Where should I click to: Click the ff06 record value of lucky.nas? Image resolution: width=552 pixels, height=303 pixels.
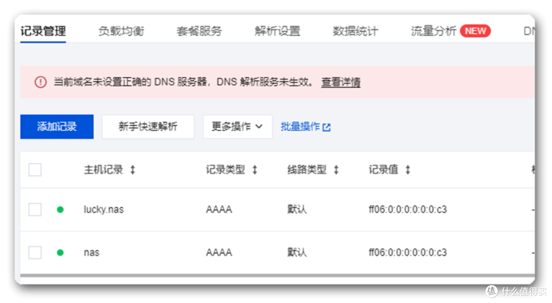coord(408,210)
